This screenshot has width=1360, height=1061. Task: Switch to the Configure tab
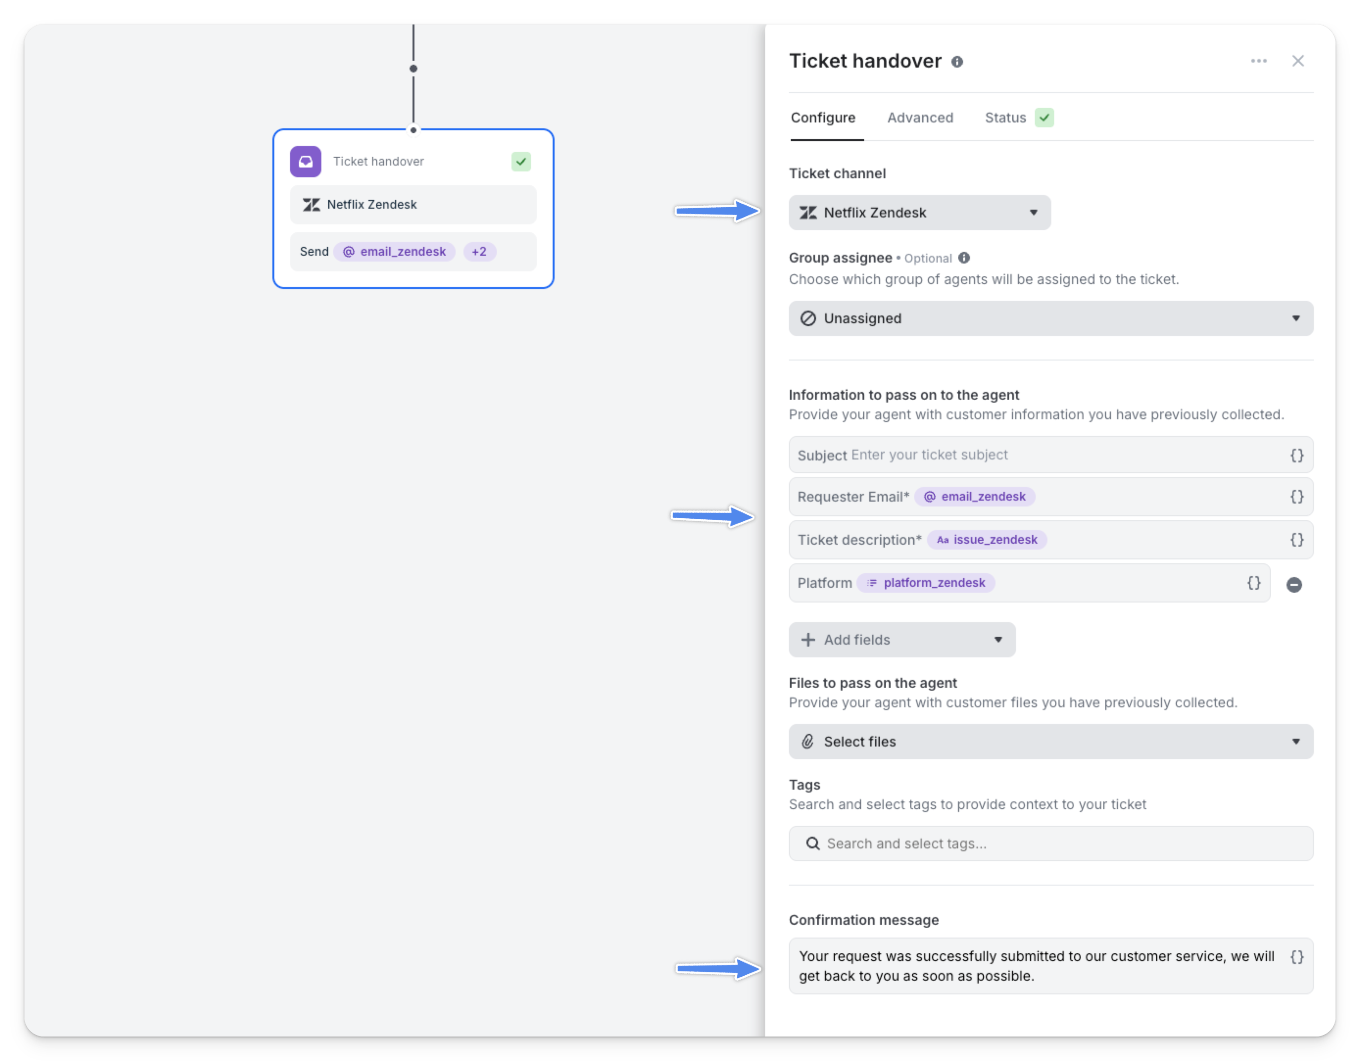point(823,118)
